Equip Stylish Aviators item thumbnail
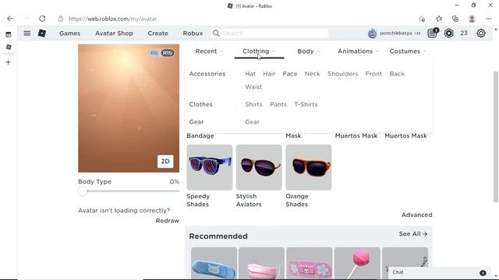 click(x=259, y=167)
